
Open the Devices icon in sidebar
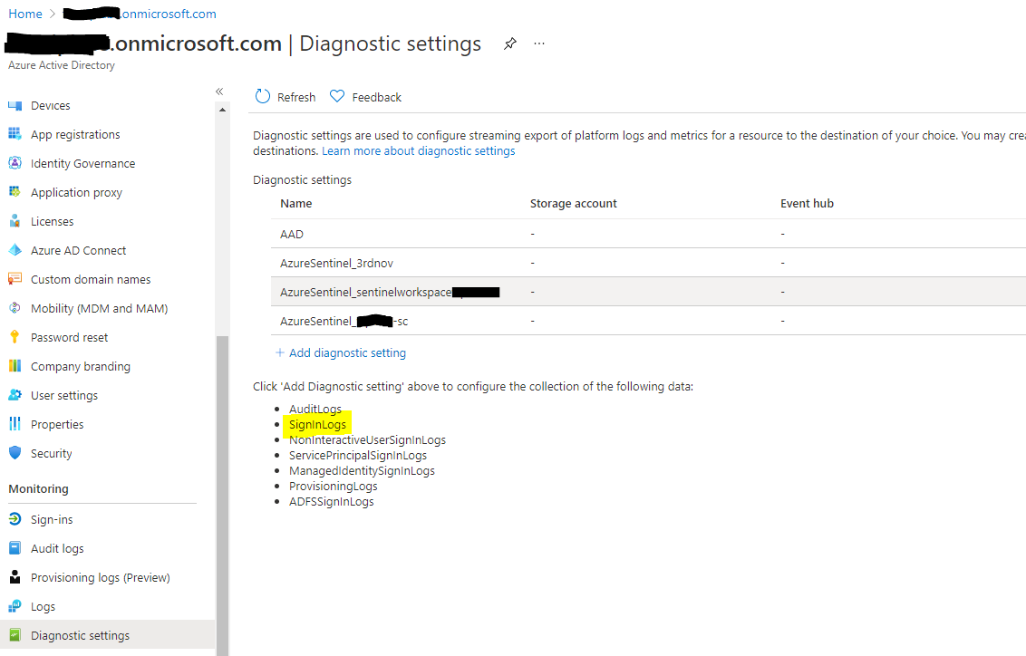[x=15, y=105]
